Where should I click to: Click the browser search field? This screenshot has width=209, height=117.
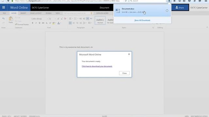point(148,1)
